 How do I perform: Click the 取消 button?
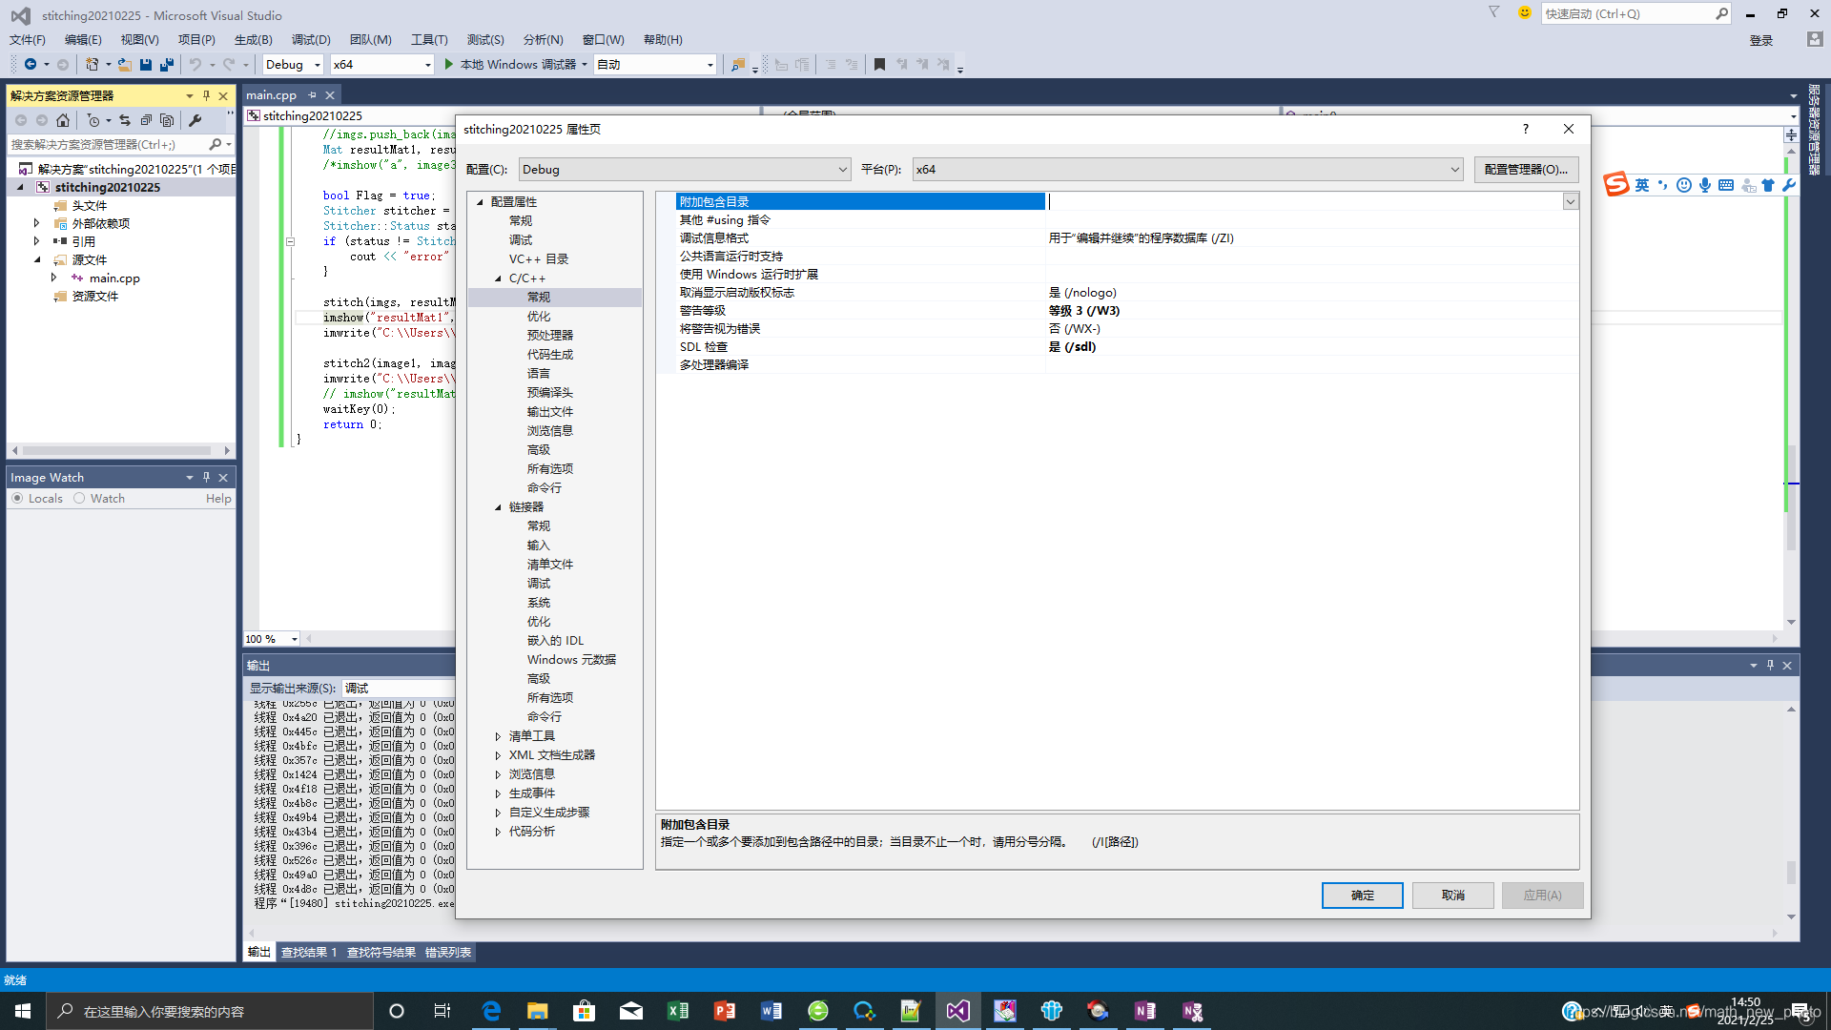click(x=1452, y=896)
